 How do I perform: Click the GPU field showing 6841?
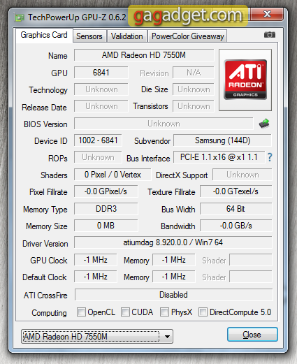pos(101,73)
